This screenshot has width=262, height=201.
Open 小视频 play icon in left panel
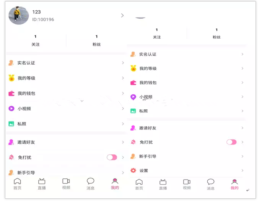(x=11, y=109)
